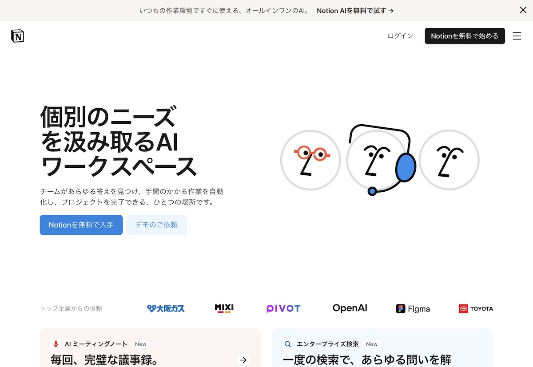
Task: Click the blue Notionを無料で入手 button
Action: pos(81,225)
